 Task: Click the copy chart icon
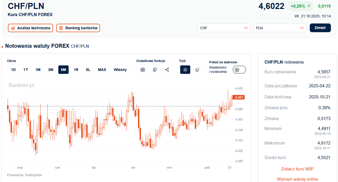click(x=155, y=70)
